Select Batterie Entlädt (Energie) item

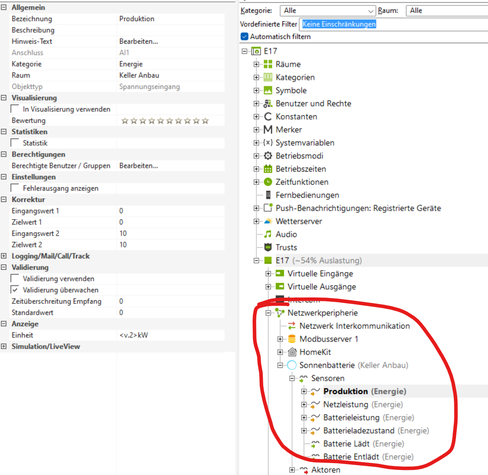pyautogui.click(x=368, y=457)
